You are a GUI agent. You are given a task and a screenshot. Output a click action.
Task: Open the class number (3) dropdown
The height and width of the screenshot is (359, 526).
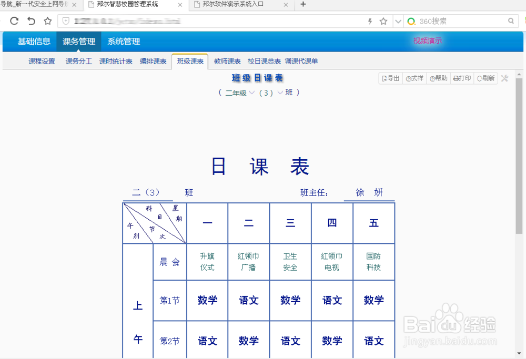[274, 92]
